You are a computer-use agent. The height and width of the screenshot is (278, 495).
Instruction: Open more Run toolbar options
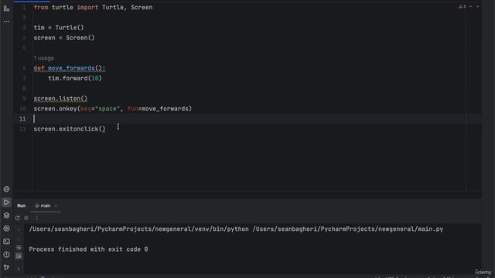[x=36, y=218]
